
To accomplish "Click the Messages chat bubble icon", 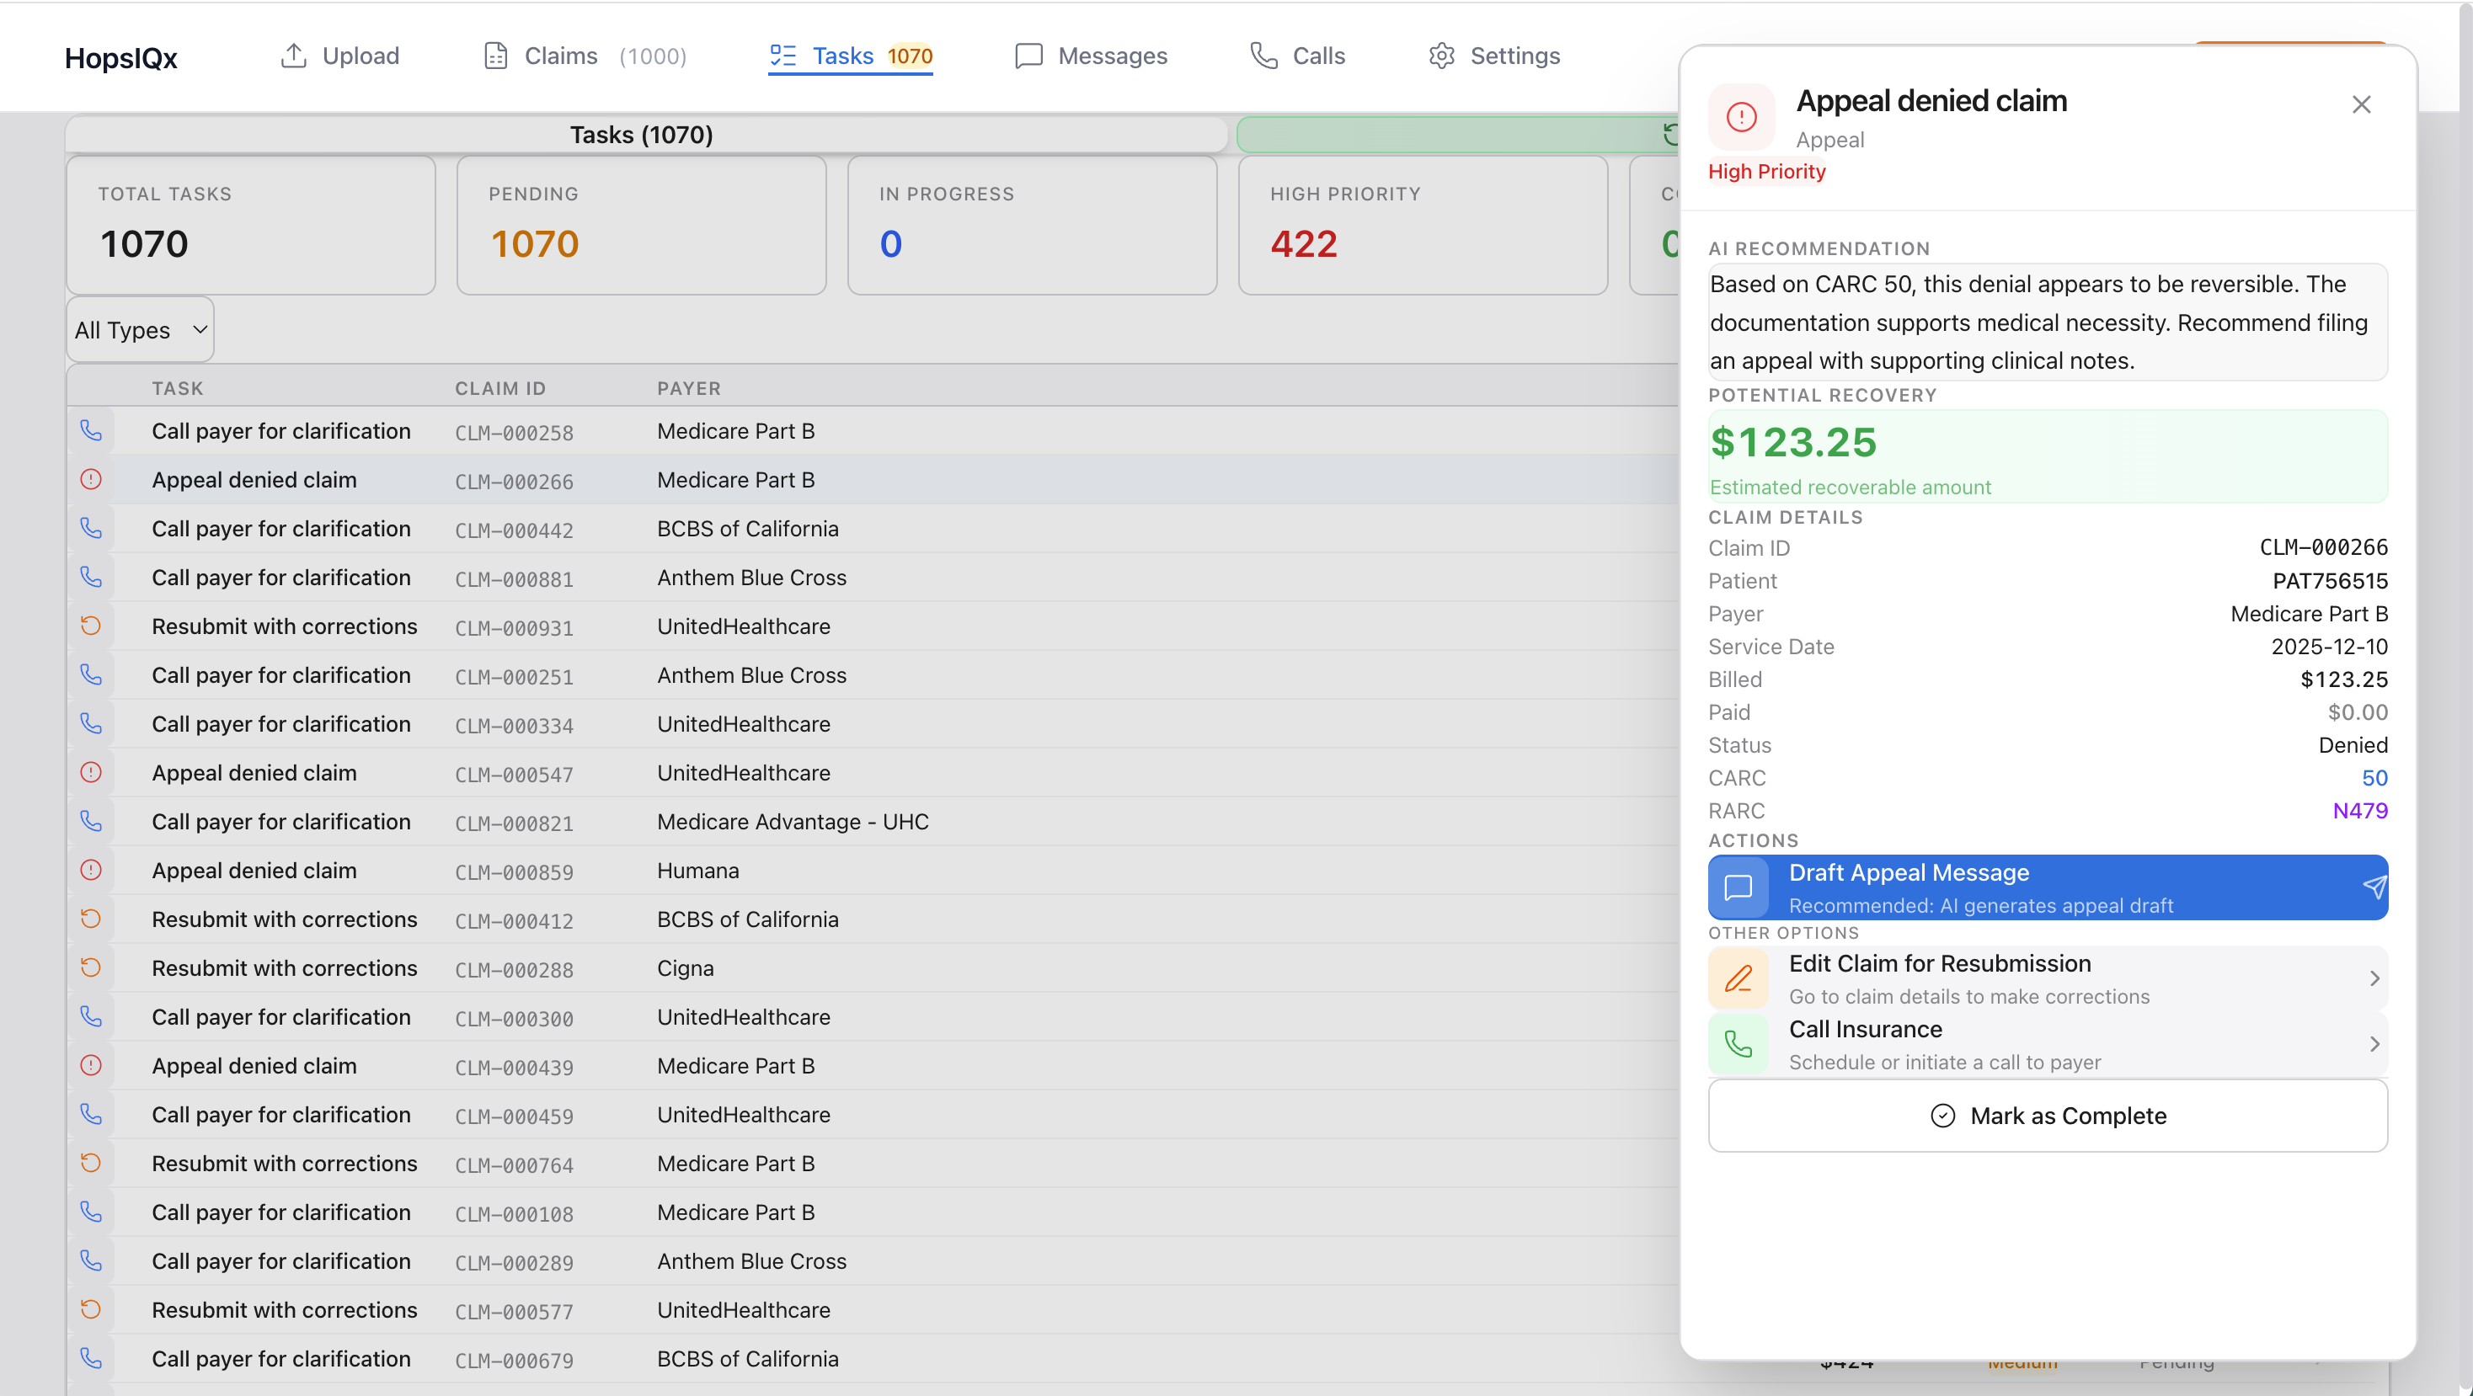I will pos(1028,56).
